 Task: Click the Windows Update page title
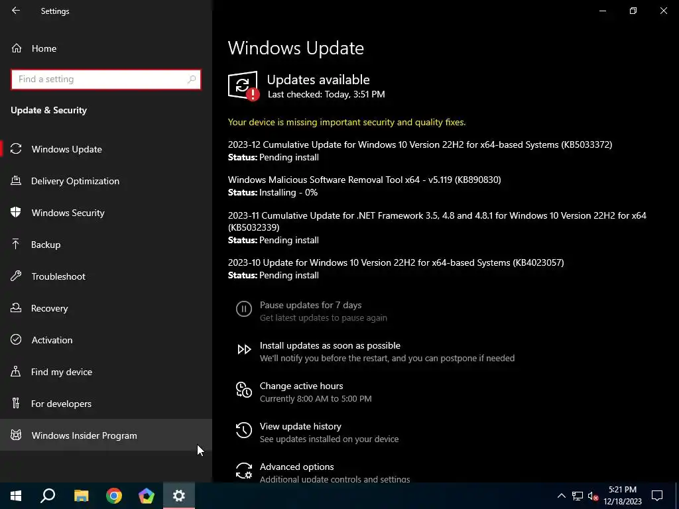(x=296, y=48)
